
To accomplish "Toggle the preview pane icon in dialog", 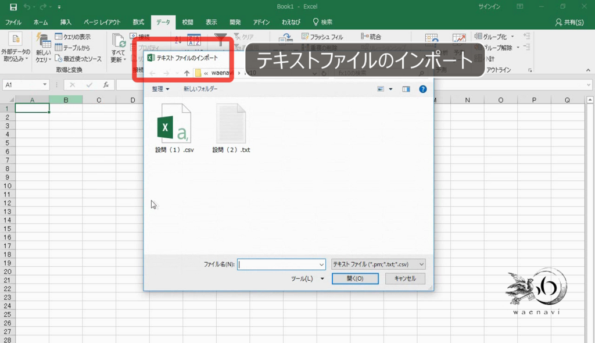I will pos(406,89).
